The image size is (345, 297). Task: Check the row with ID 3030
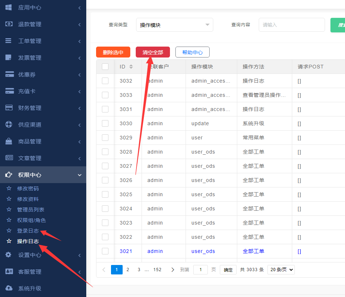coord(105,123)
